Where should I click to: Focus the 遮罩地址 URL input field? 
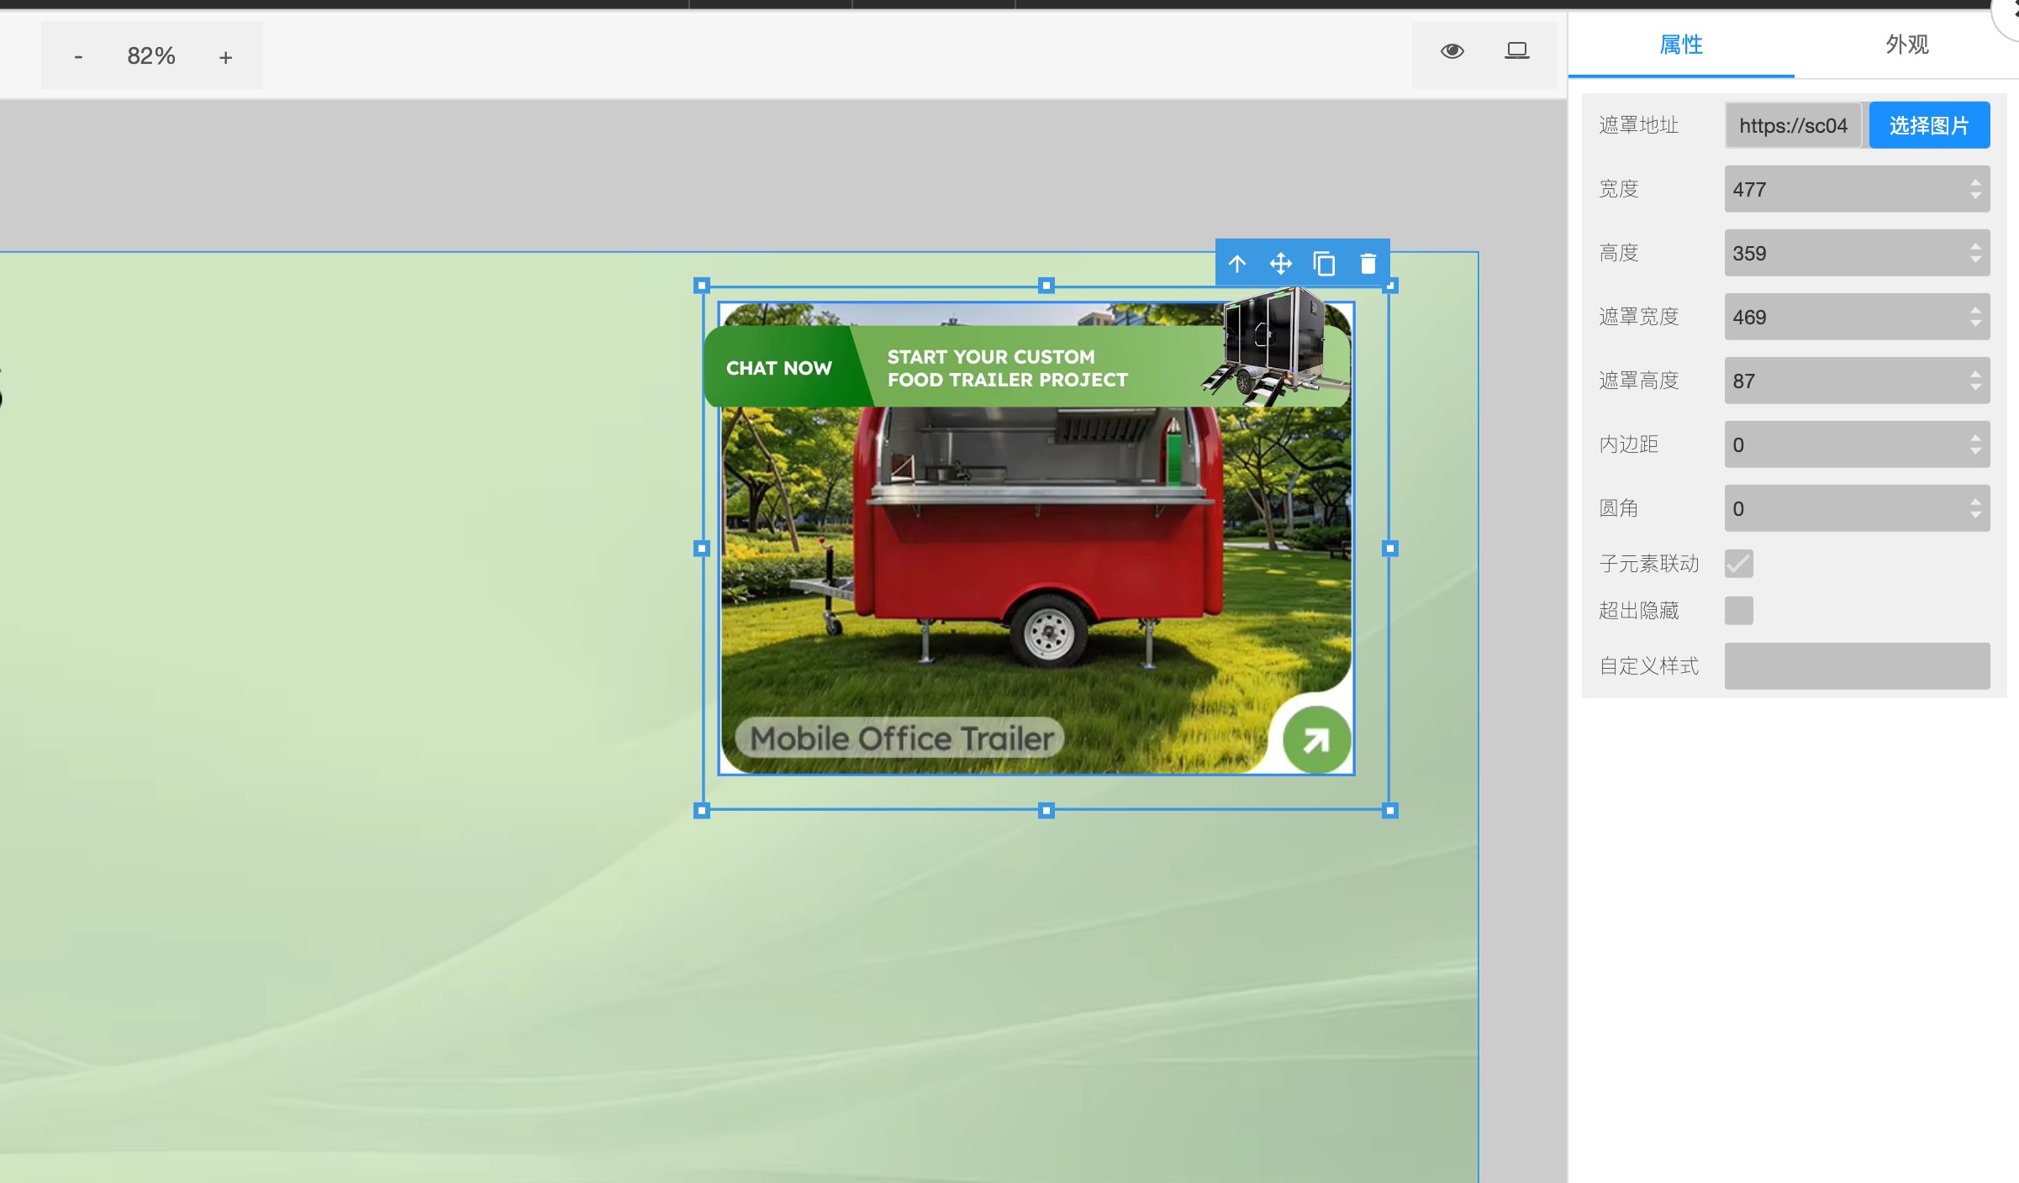(1793, 125)
